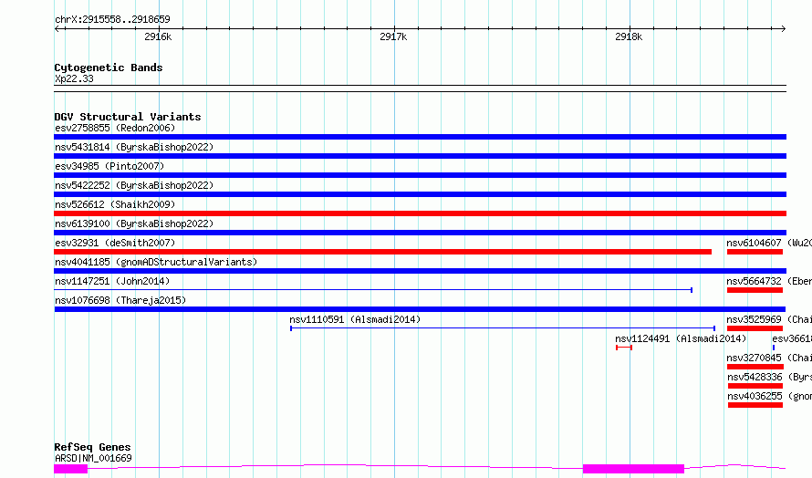The image size is (812, 478).
Task: Select the Xp22.33 band label
Action: (74, 78)
